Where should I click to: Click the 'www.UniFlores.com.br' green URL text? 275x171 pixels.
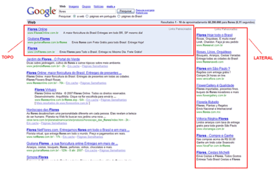click(41, 52)
